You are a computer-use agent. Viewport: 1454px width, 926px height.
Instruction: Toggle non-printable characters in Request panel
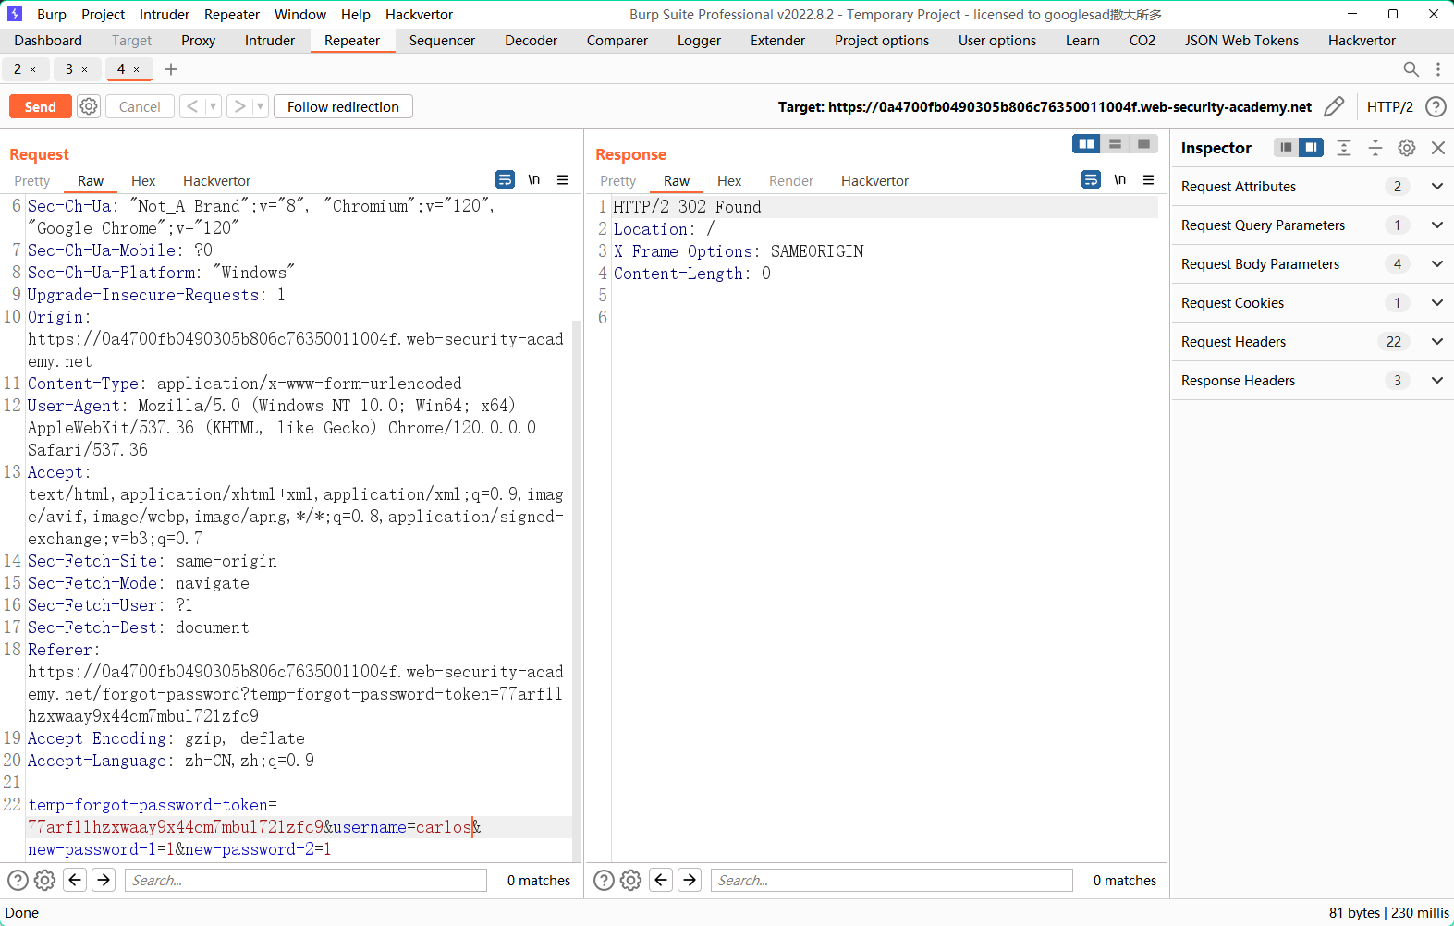coord(533,179)
